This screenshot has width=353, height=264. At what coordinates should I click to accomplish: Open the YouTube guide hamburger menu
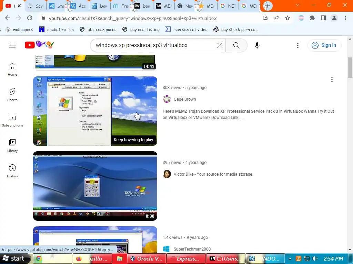[x=12, y=45]
